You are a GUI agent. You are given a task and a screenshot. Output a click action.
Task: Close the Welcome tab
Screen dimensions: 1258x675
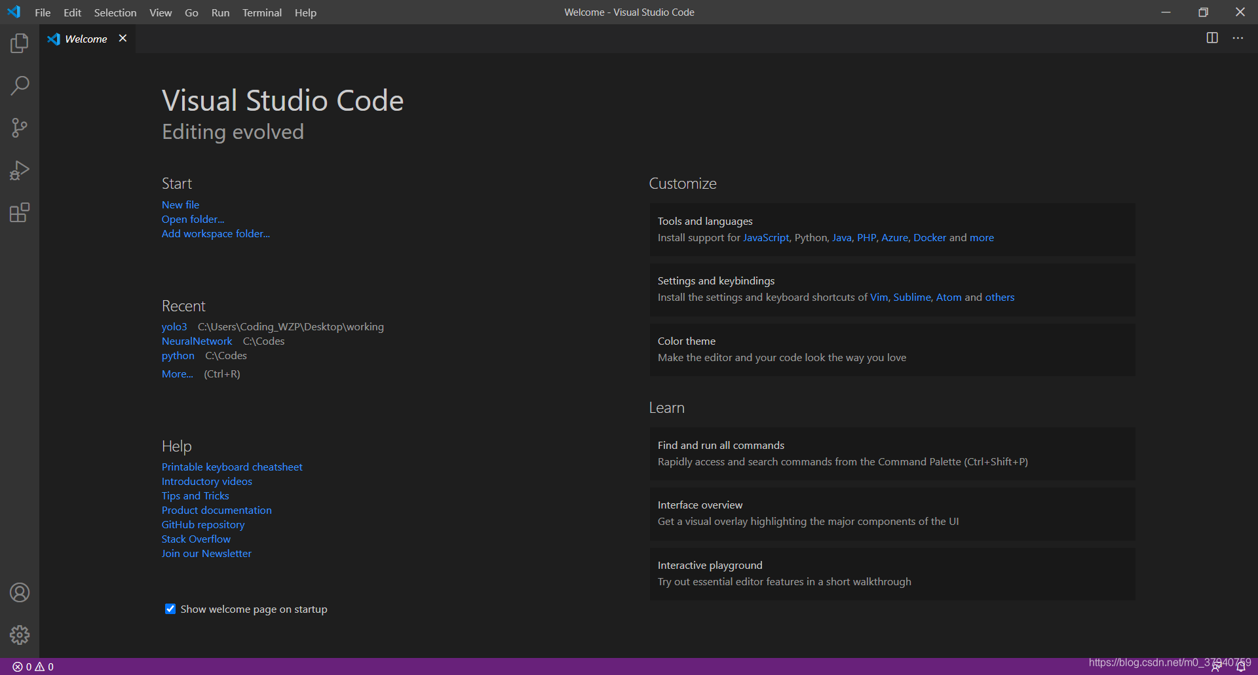click(123, 38)
